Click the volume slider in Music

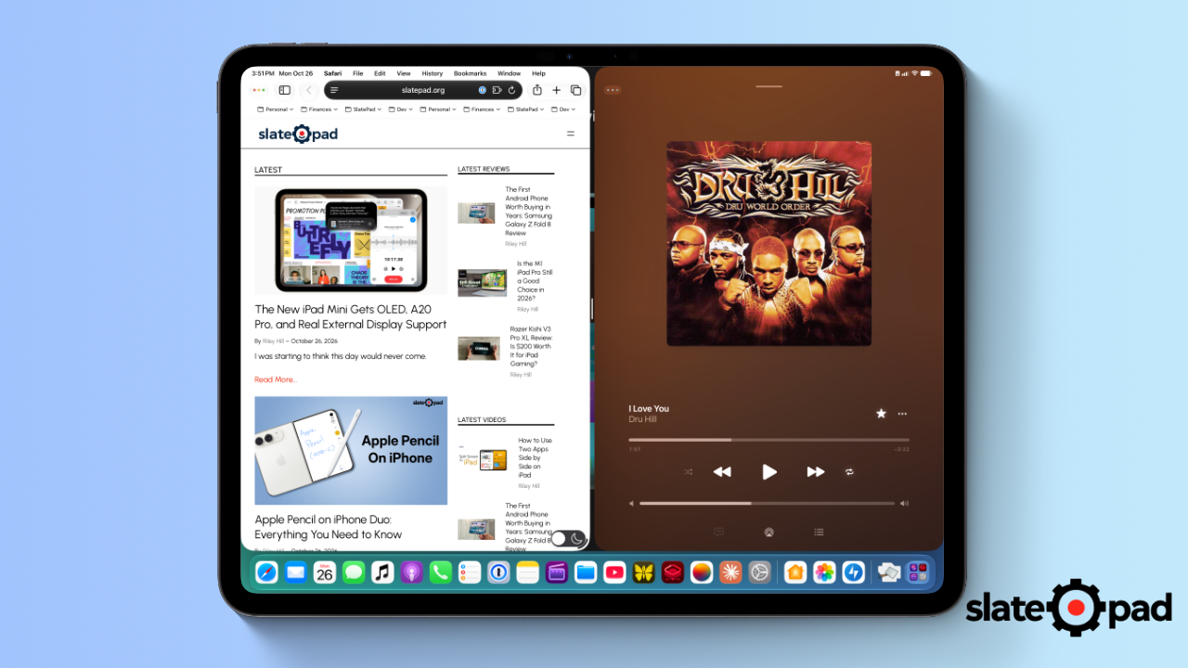(x=767, y=503)
